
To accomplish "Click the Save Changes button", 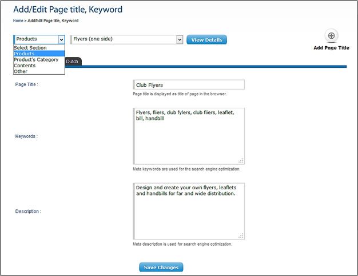I will click(161, 267).
